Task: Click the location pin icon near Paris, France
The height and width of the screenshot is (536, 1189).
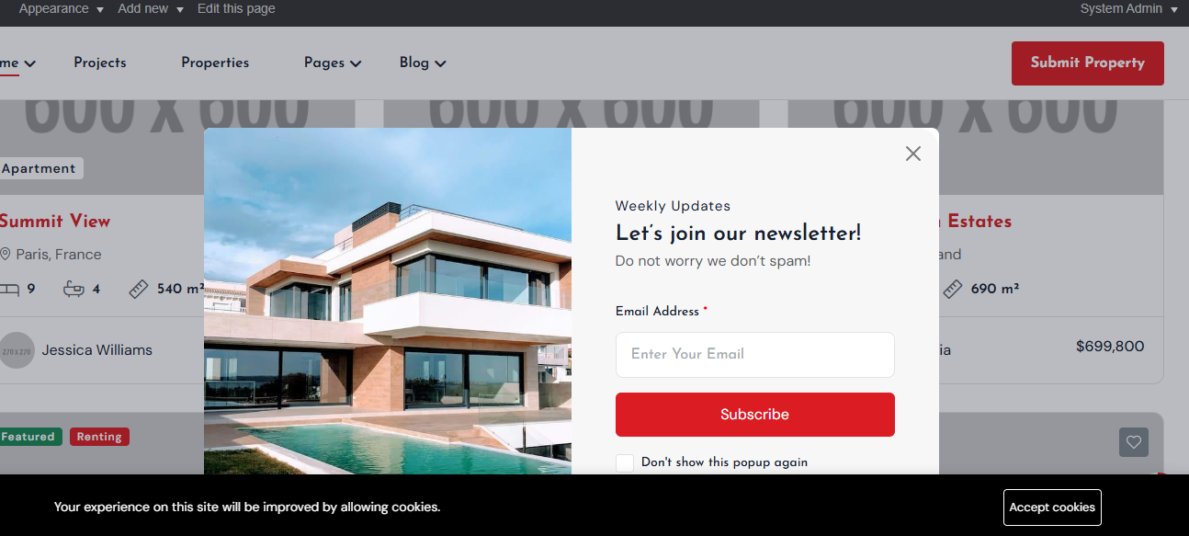Action: click(x=5, y=254)
